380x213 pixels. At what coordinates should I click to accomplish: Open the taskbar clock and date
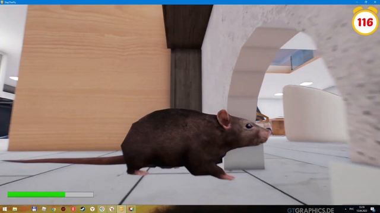[x=362, y=209]
